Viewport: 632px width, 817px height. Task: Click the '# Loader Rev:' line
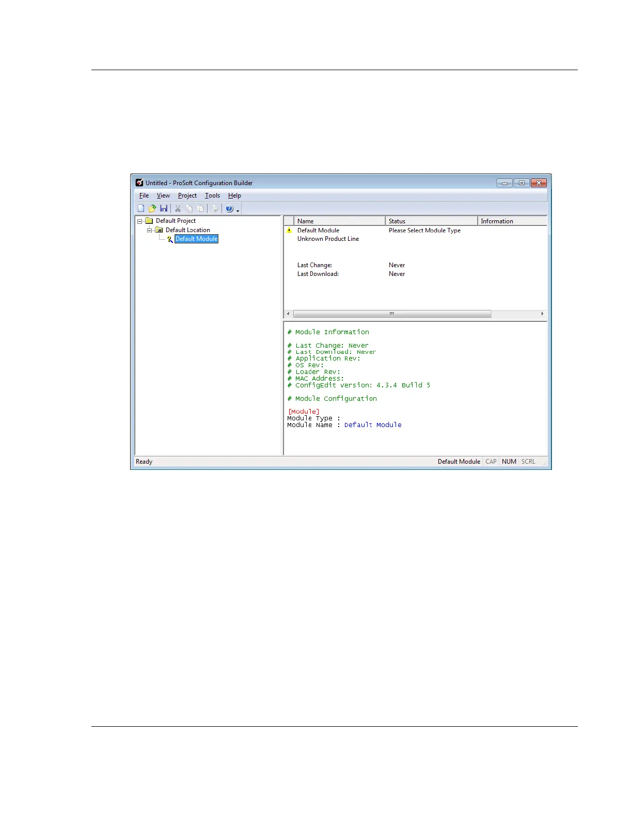tap(314, 372)
